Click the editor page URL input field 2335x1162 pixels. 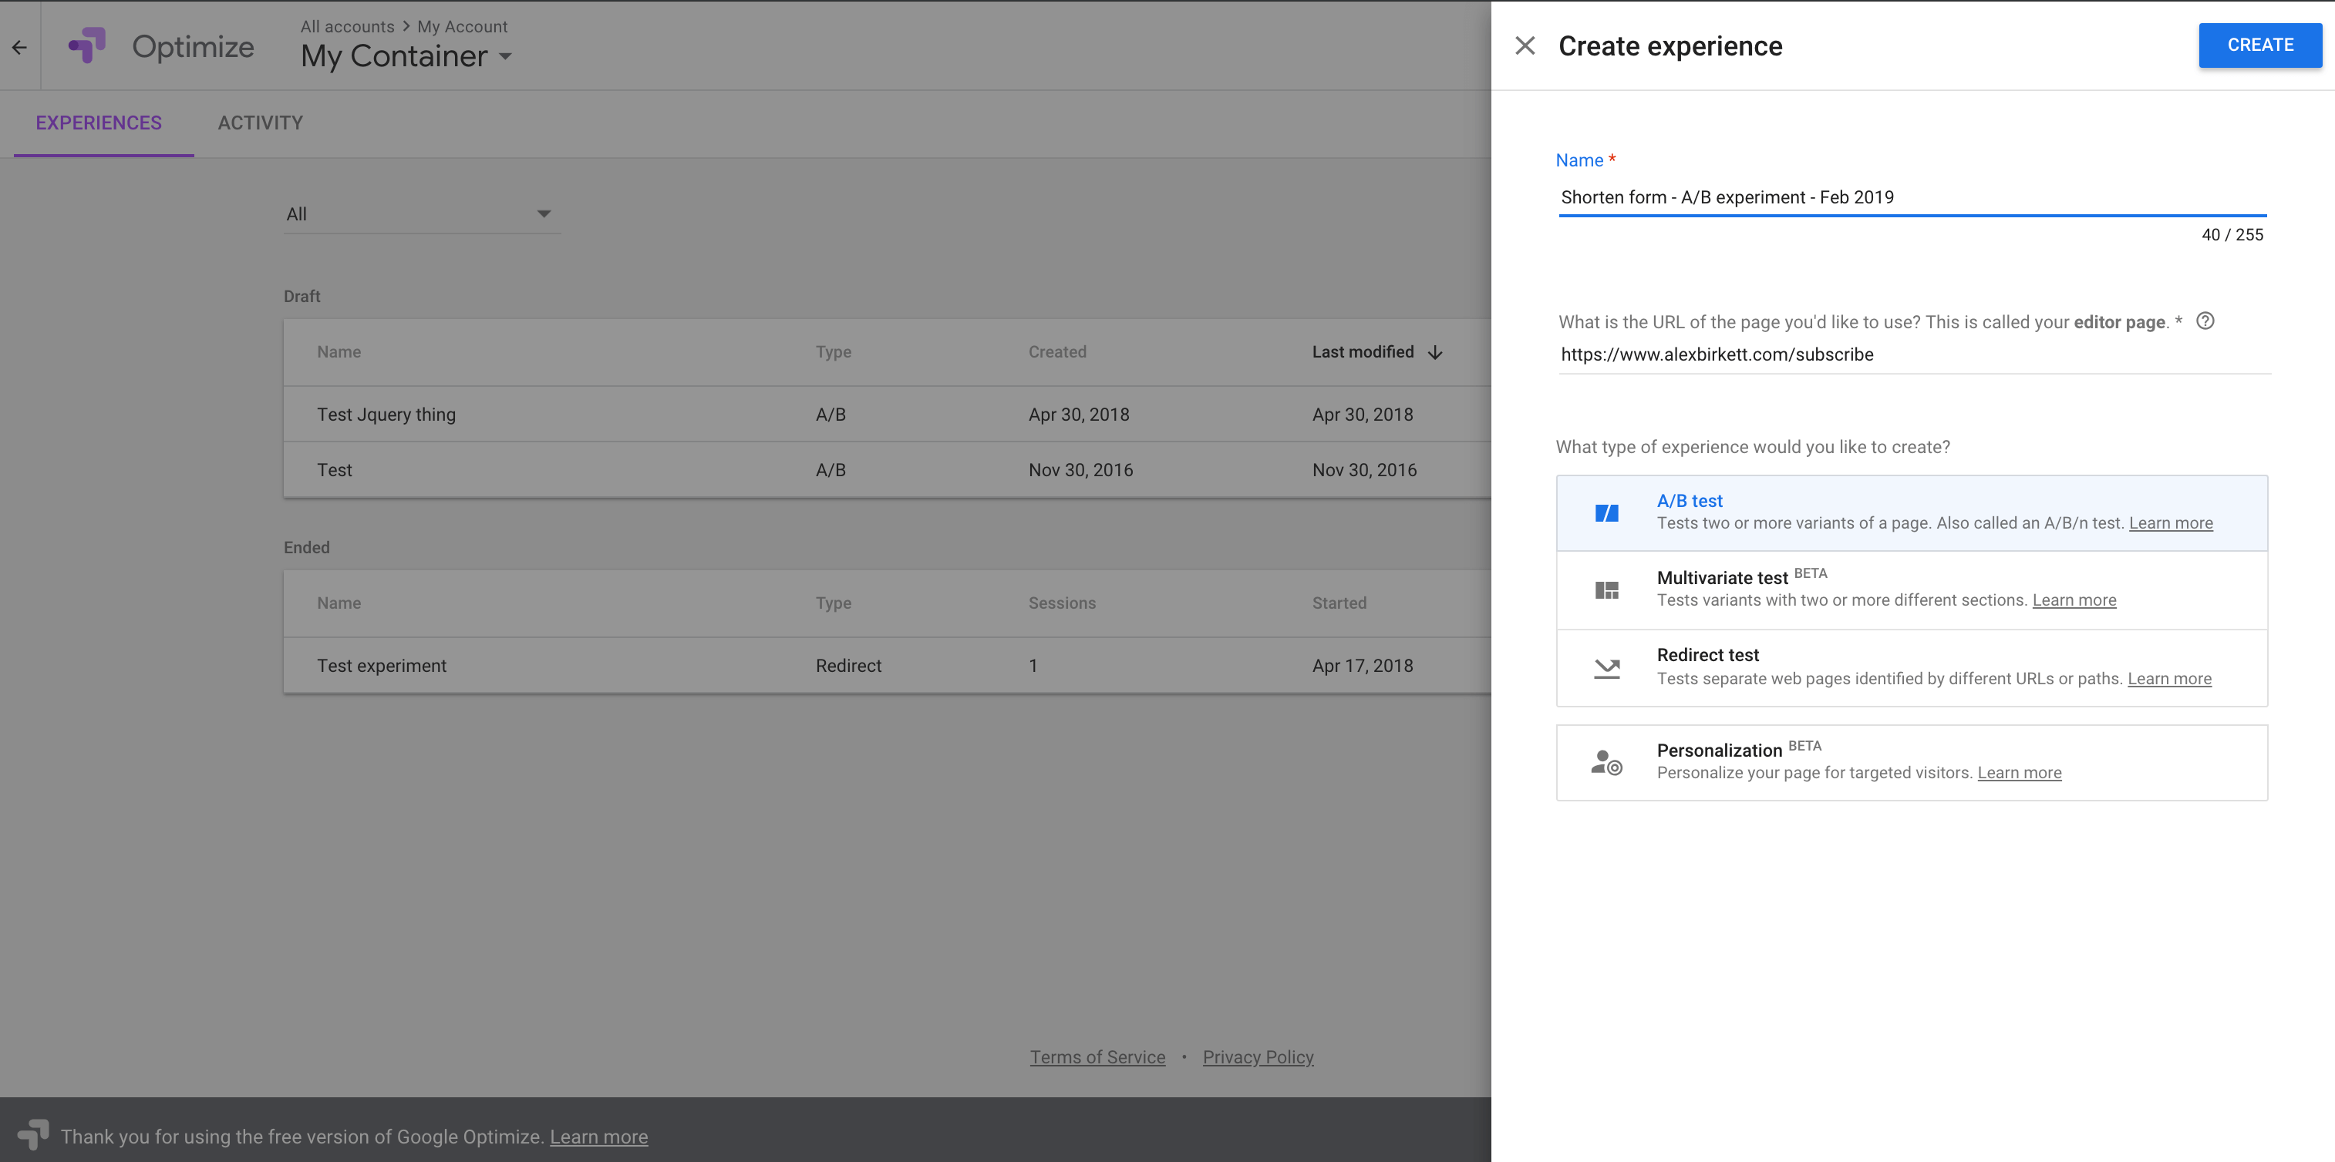[x=1911, y=354]
